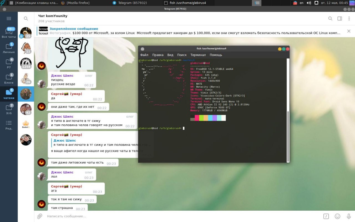Open the Redmi chat in chat list

26,124
